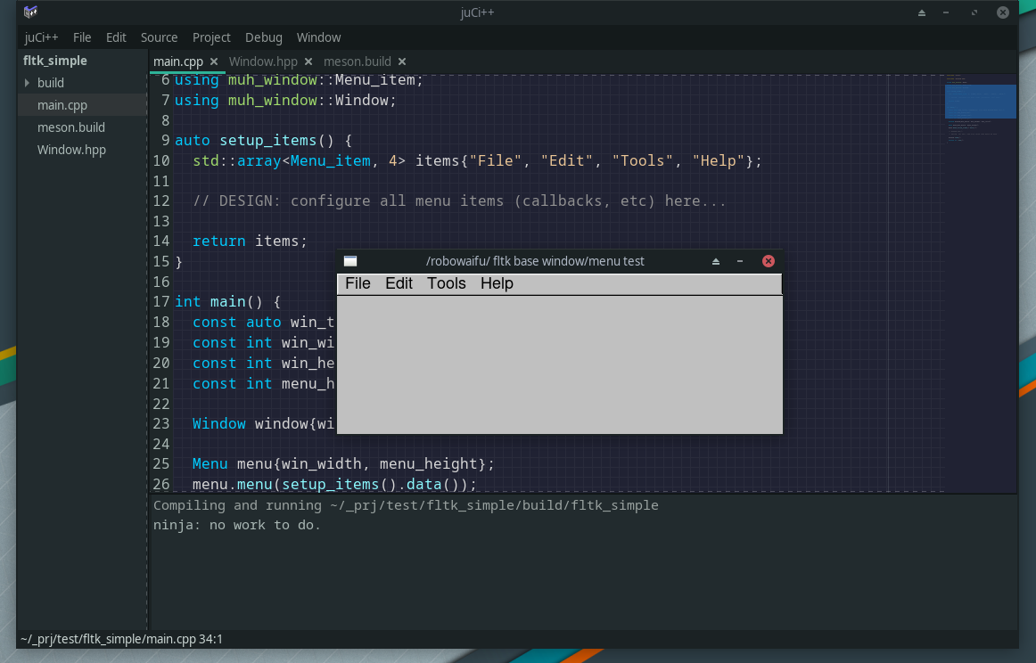Click the DESIGN comment on line 12

pos(459,201)
